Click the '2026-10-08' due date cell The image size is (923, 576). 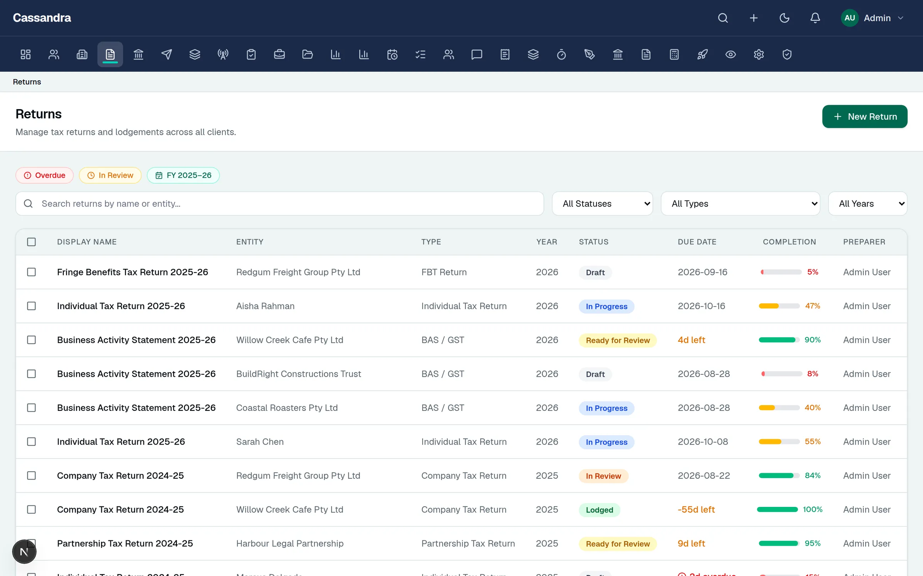[703, 442]
